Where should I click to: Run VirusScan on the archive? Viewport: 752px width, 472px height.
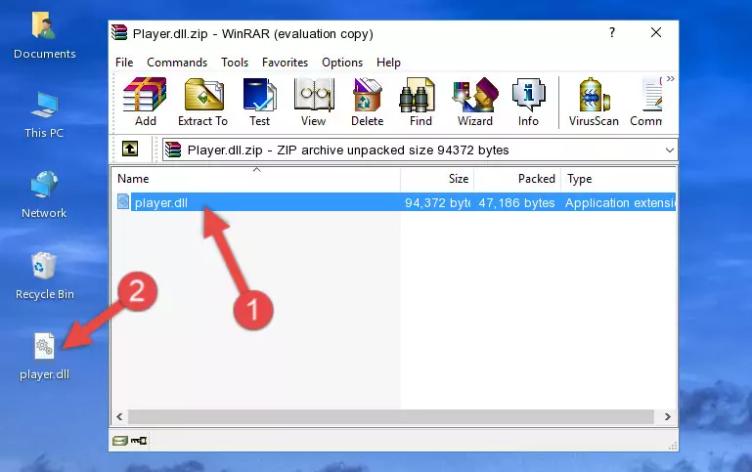click(594, 102)
